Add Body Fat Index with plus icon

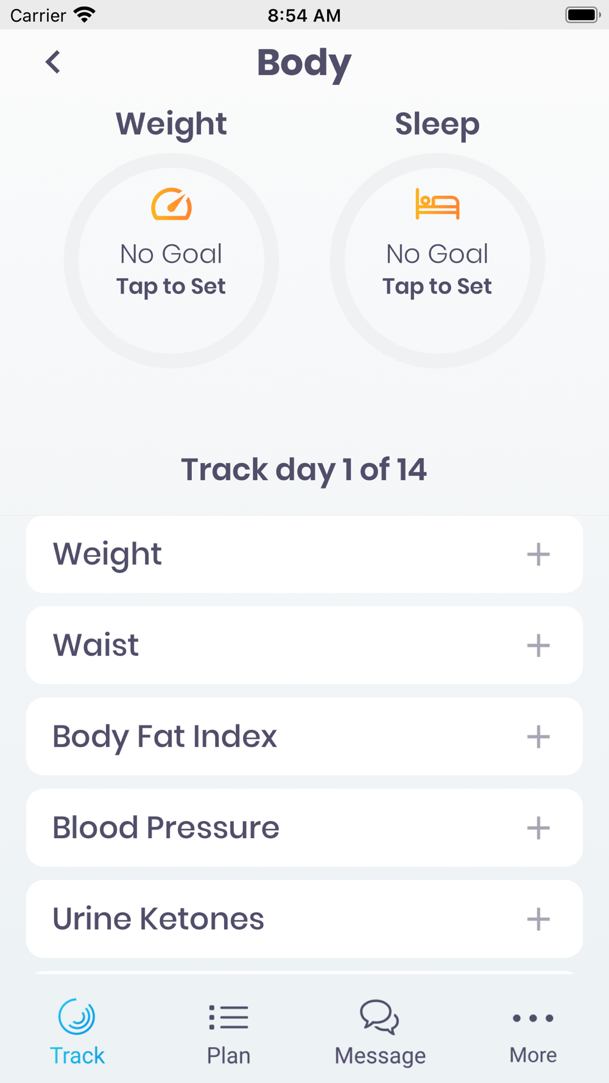point(538,737)
